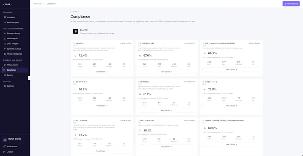
Task: Click the 81.1% score on EN 18031-2
Action: click(147, 94)
